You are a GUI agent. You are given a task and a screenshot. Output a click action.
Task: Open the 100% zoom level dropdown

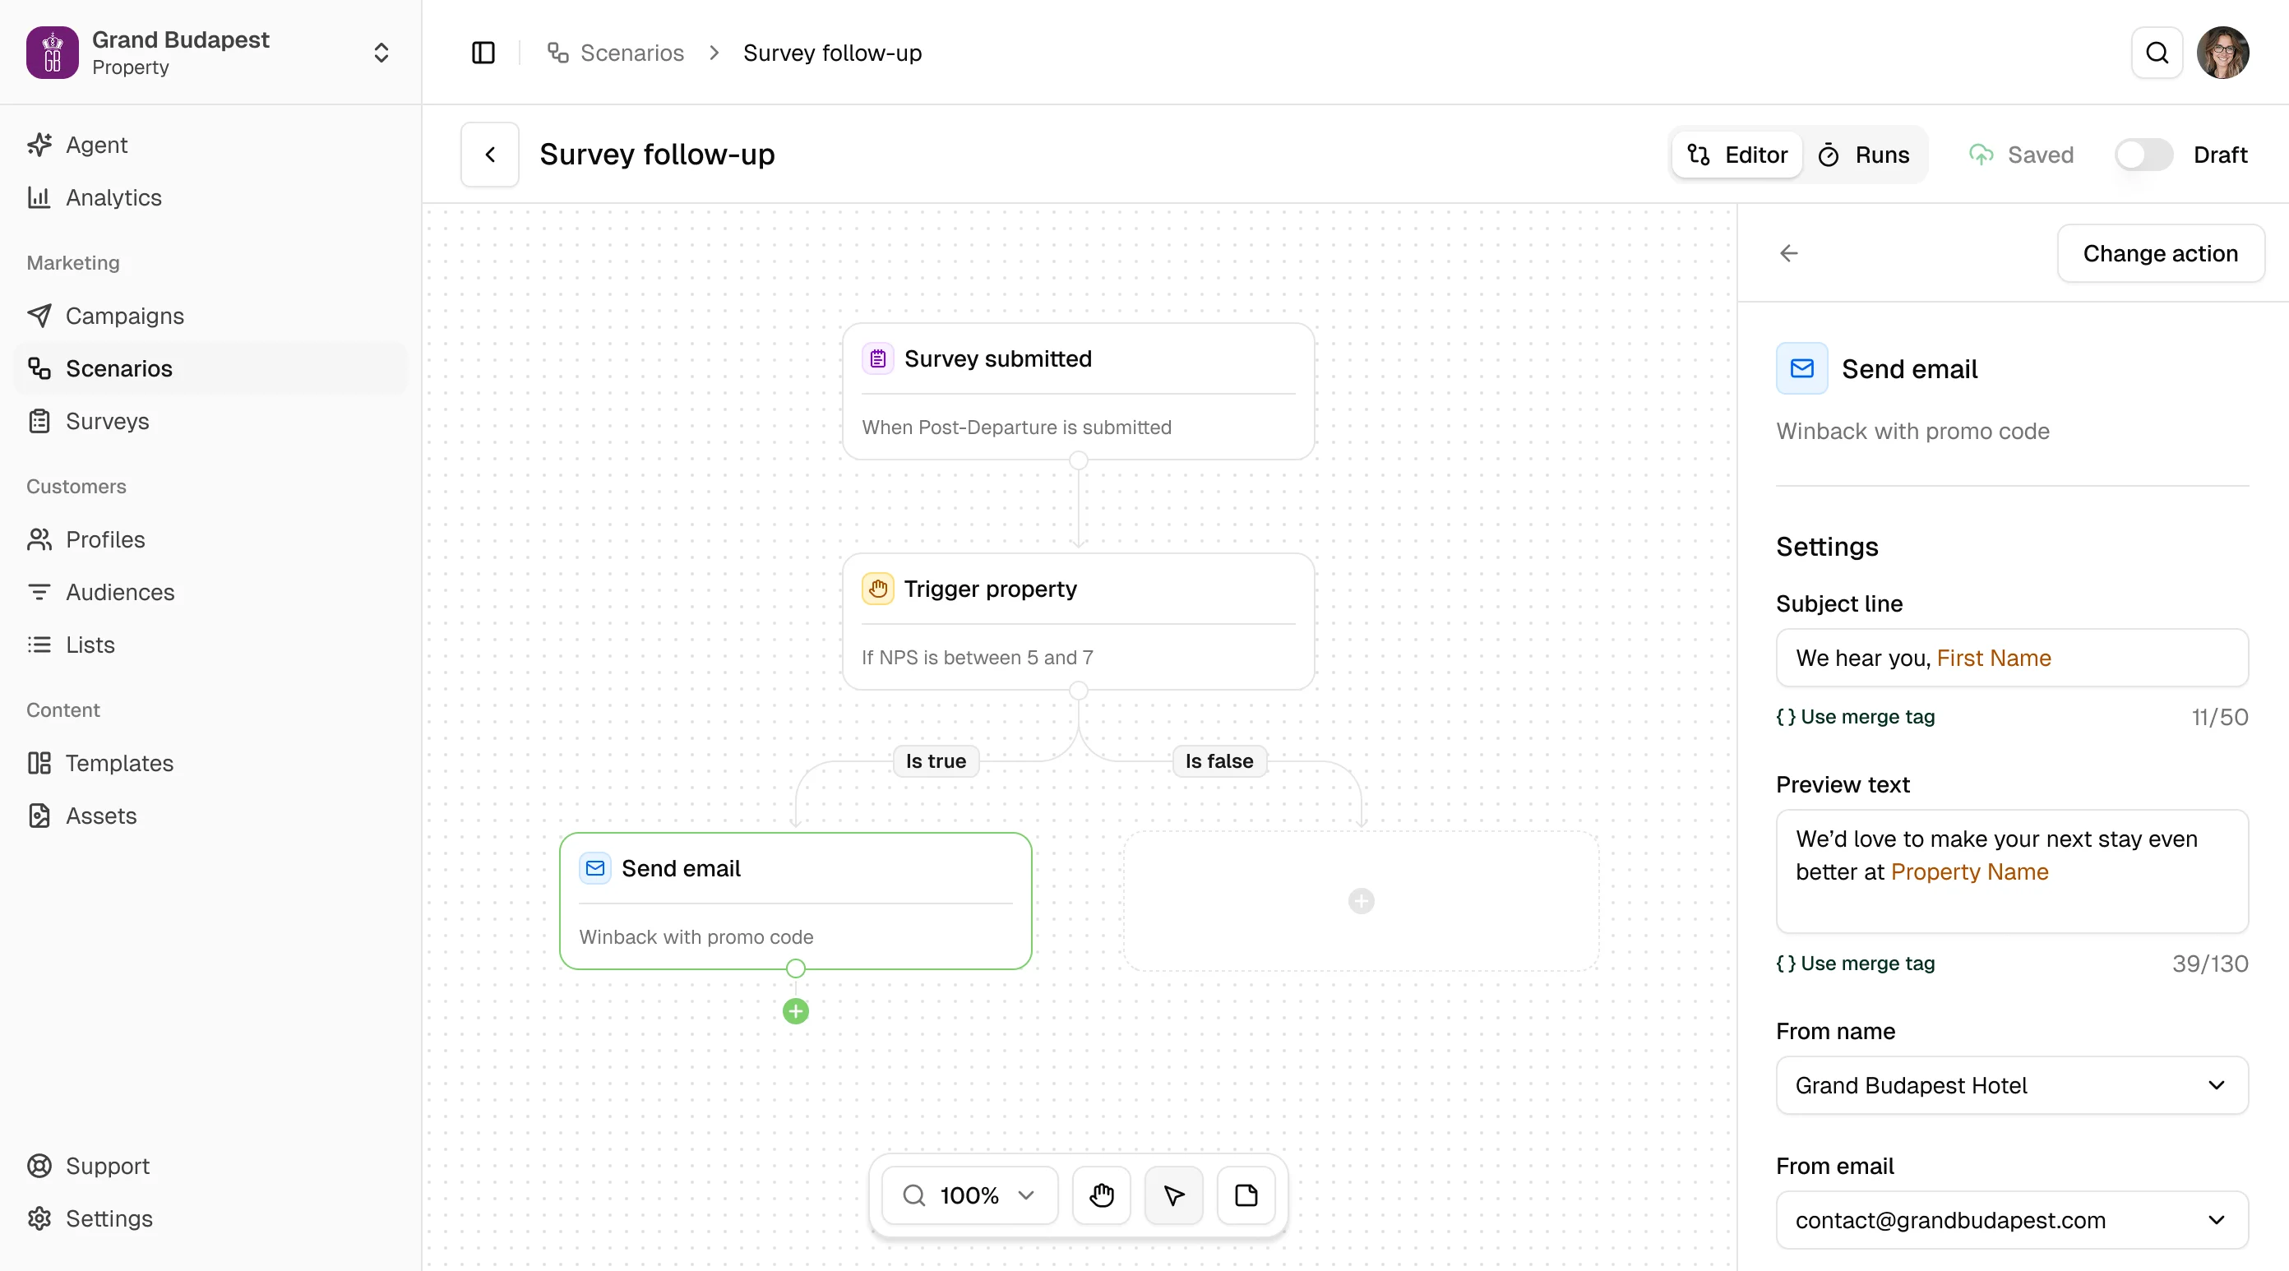[969, 1195]
